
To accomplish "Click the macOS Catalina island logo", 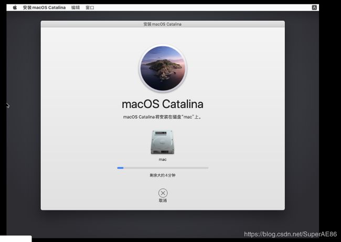I will point(163,68).
